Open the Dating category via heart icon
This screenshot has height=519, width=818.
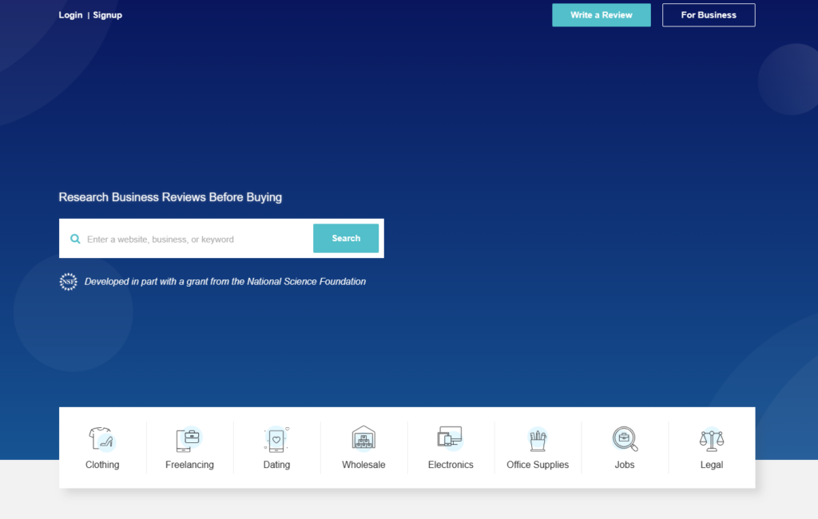pos(276,440)
